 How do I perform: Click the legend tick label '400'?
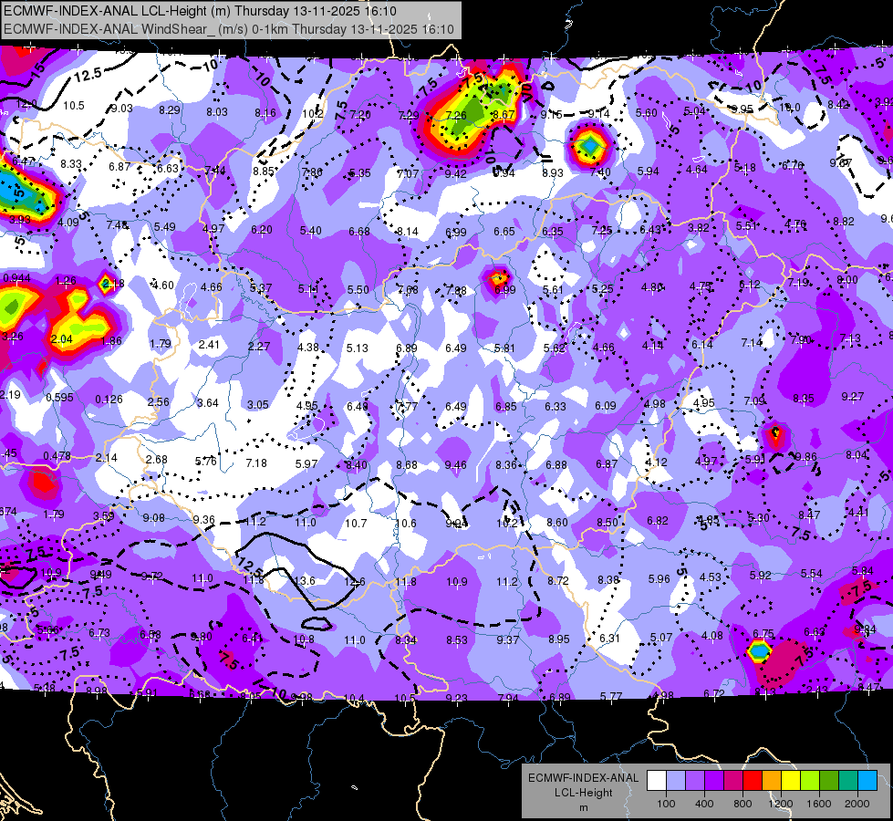pyautogui.click(x=704, y=804)
